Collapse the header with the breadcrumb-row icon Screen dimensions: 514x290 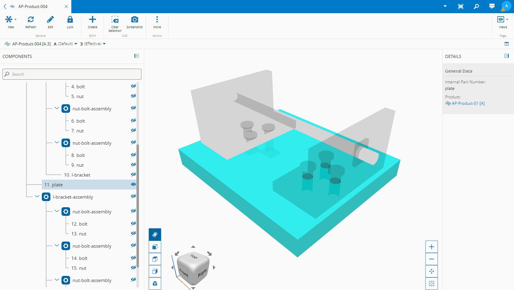(507, 44)
